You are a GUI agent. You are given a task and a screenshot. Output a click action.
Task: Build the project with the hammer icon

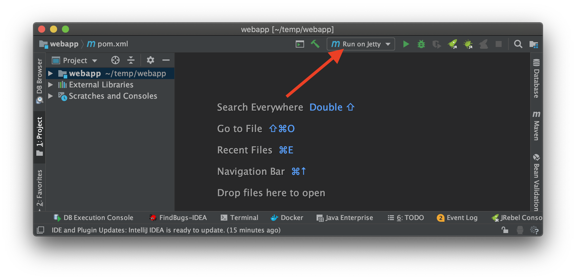(315, 44)
